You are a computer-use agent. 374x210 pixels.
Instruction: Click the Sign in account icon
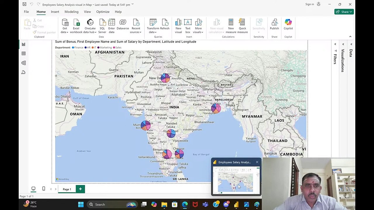318,4
